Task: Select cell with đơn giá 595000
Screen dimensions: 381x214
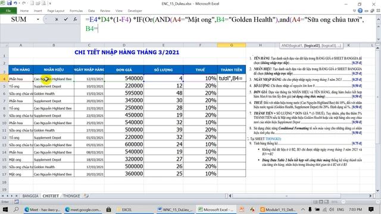Action: 124,93
